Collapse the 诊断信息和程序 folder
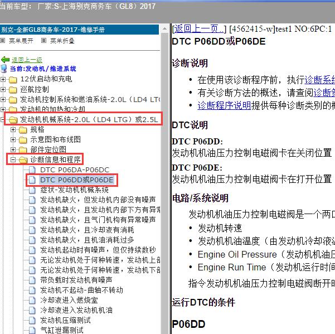335x334 pixels. (13, 160)
